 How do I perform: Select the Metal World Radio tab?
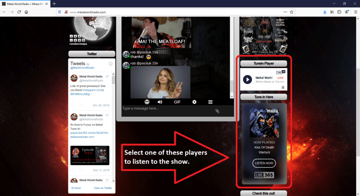point(25,4)
